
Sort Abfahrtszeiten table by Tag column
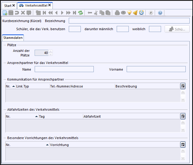60,116
